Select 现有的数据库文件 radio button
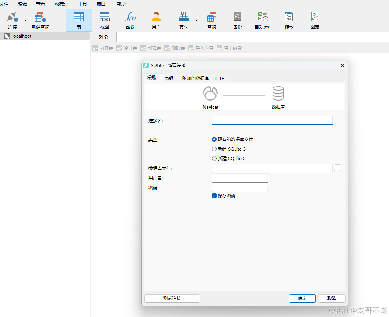This screenshot has width=389, height=317. (214, 140)
